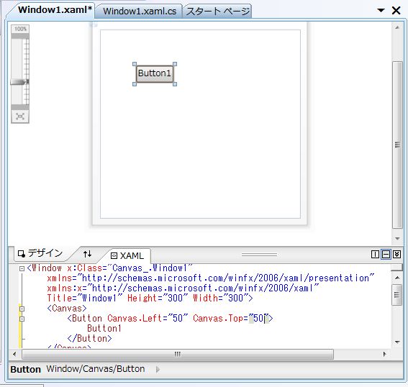
Task: Click the designer vertical scrollbar up arrow
Action: point(397,27)
